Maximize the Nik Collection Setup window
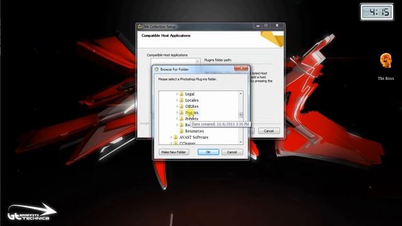Image resolution: width=402 pixels, height=226 pixels. [266, 26]
